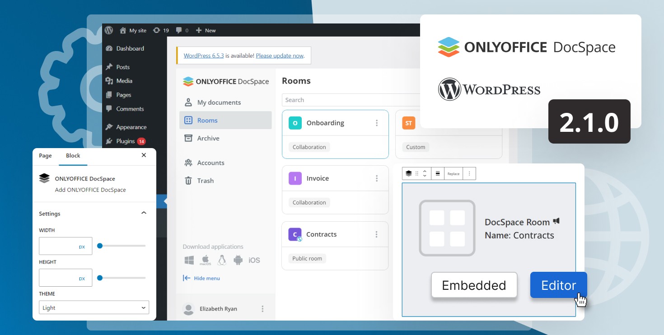This screenshot has width=664, height=335.
Task: Click the Rooms search field
Action: (350, 100)
